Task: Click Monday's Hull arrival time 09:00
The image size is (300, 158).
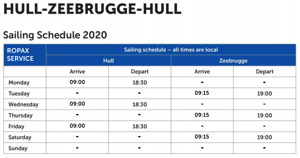Action: pyautogui.click(x=77, y=82)
